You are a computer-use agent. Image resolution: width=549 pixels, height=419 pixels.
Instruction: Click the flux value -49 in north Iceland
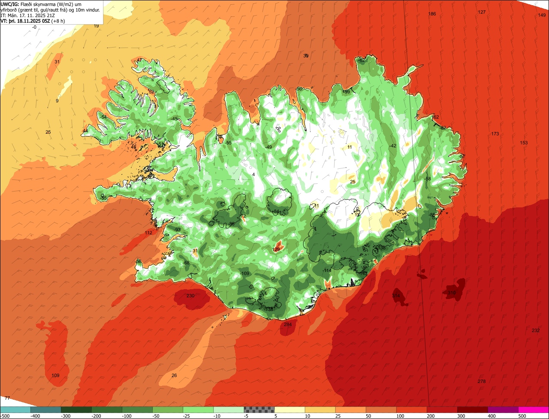[268, 147]
